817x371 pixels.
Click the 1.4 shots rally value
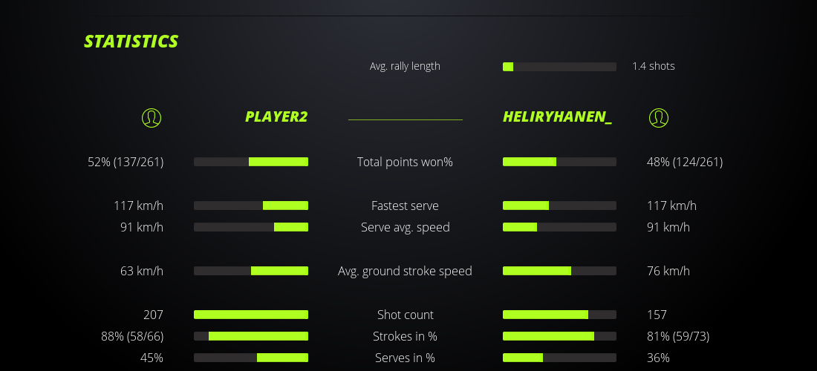pos(654,66)
